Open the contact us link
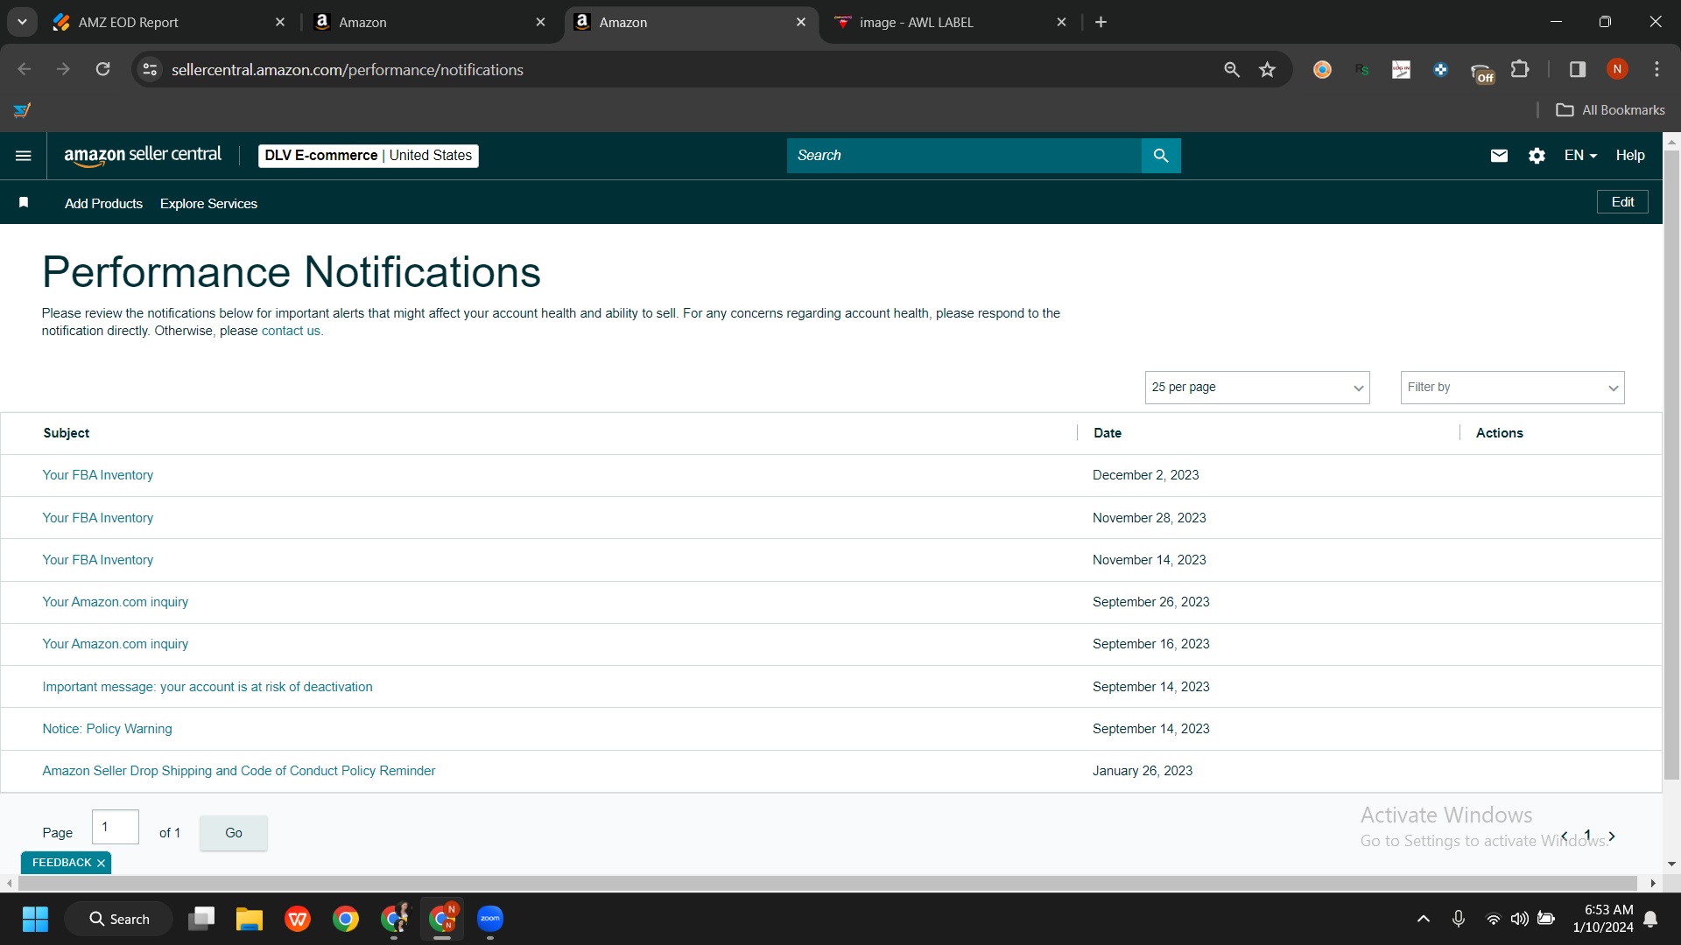 [x=291, y=331]
